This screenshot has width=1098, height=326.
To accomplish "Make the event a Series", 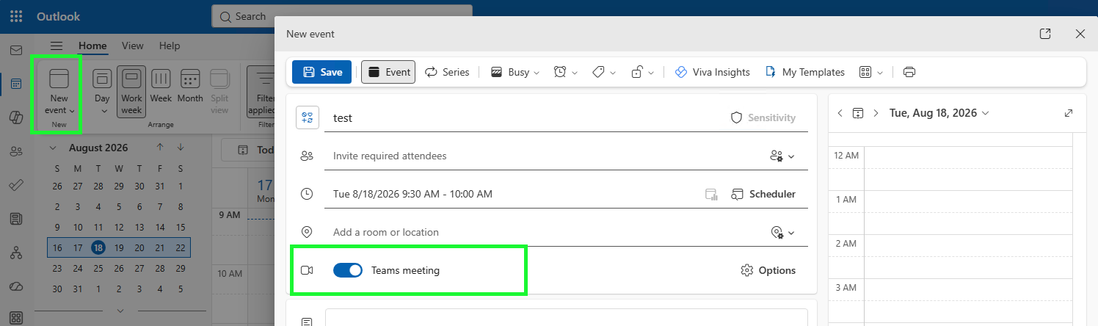I will [446, 72].
